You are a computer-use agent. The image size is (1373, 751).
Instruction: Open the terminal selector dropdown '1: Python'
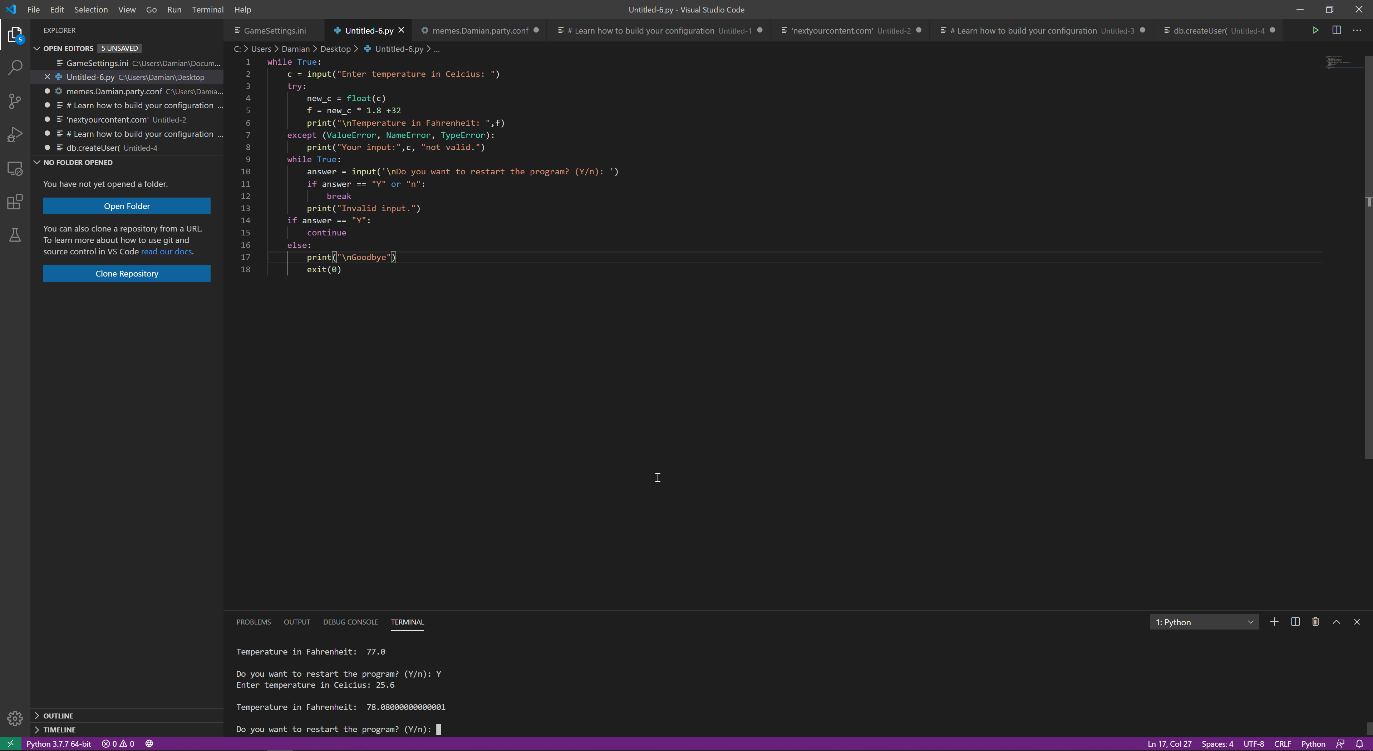click(1204, 622)
